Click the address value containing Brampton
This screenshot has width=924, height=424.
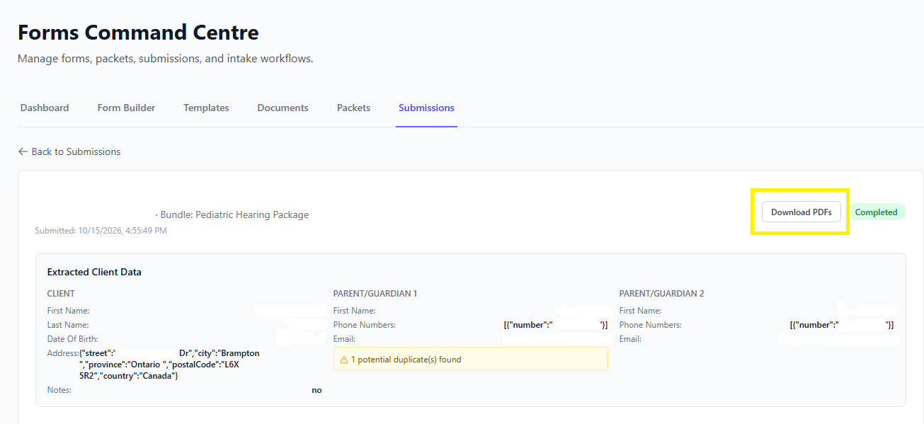(169, 364)
